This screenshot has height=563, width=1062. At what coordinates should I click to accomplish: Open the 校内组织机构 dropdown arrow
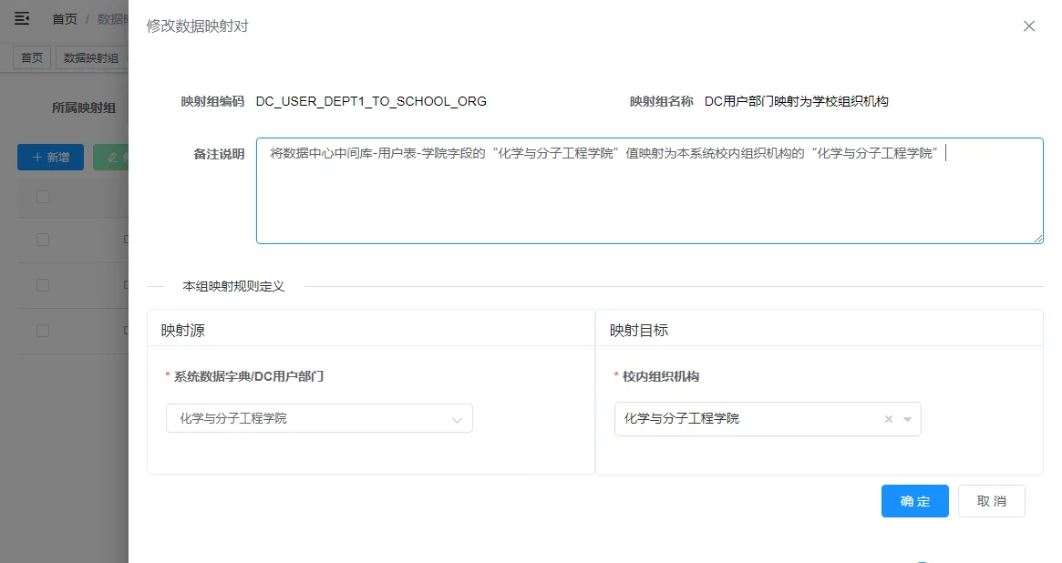click(x=908, y=419)
